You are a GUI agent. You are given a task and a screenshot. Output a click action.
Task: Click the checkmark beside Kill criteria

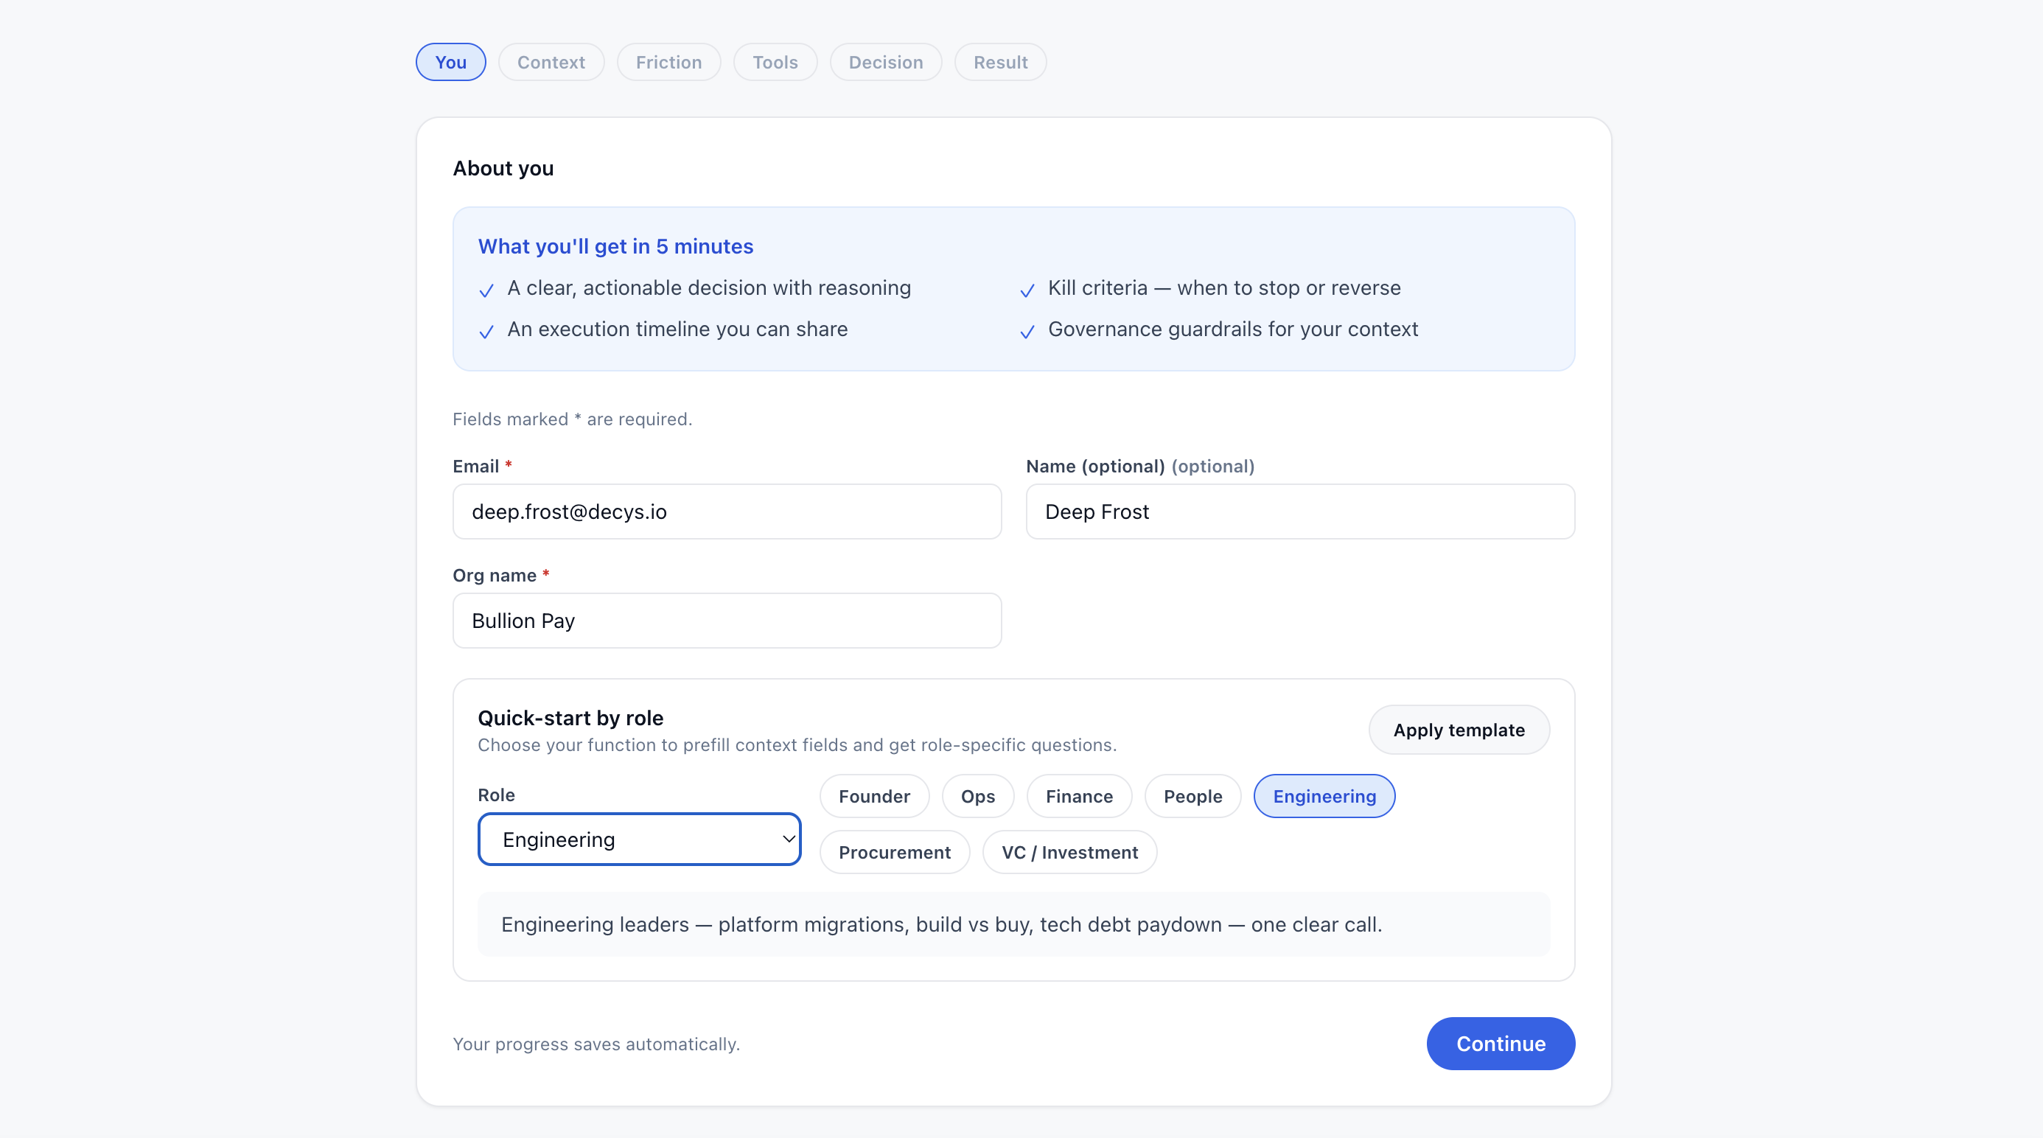(x=1027, y=291)
